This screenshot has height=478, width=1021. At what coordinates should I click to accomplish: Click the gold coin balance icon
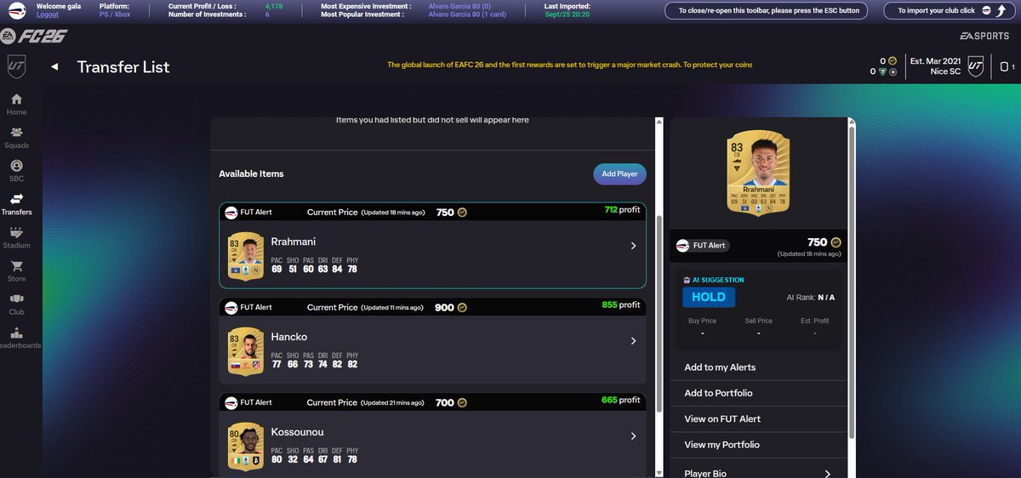893,60
